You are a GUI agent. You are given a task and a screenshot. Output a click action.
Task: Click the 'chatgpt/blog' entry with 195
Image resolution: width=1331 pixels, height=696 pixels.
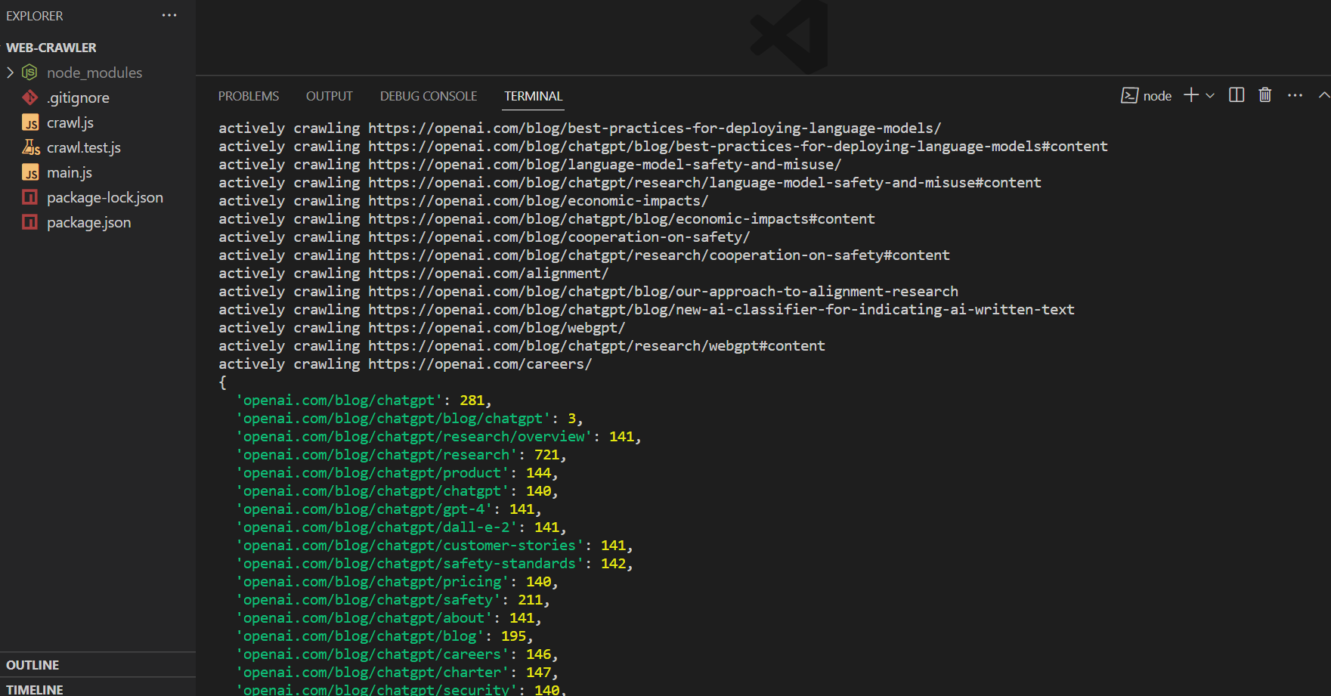[x=384, y=636]
